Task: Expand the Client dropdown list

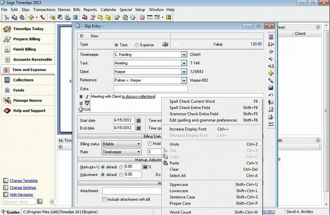Action: [x=184, y=72]
